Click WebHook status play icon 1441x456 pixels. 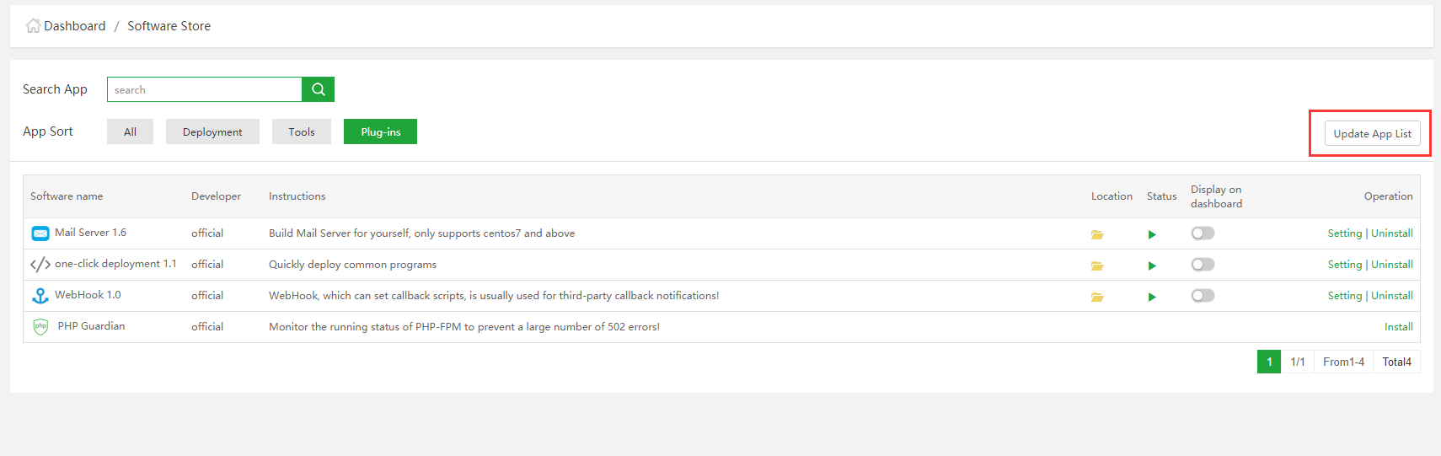1152,297
